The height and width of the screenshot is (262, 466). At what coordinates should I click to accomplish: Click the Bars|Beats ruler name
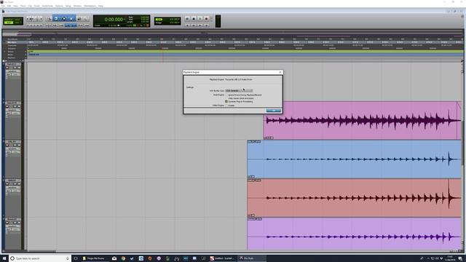(x=12, y=39)
